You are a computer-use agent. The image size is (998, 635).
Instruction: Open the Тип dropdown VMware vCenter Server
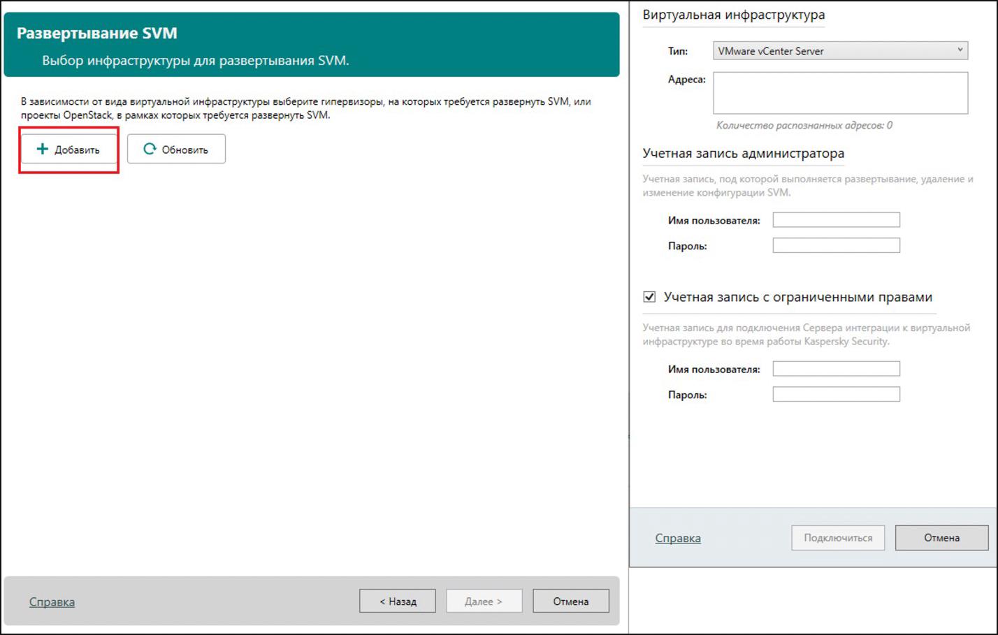tap(840, 50)
